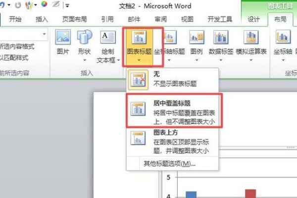Open the References (引用) tab

point(107,19)
